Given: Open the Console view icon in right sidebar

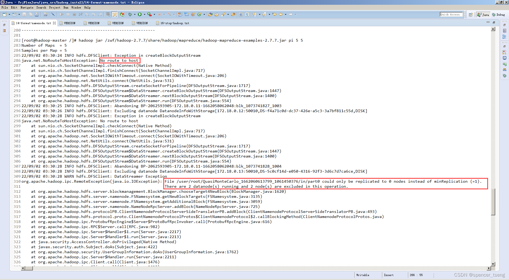Looking at the screenshot, I should point(505,58).
